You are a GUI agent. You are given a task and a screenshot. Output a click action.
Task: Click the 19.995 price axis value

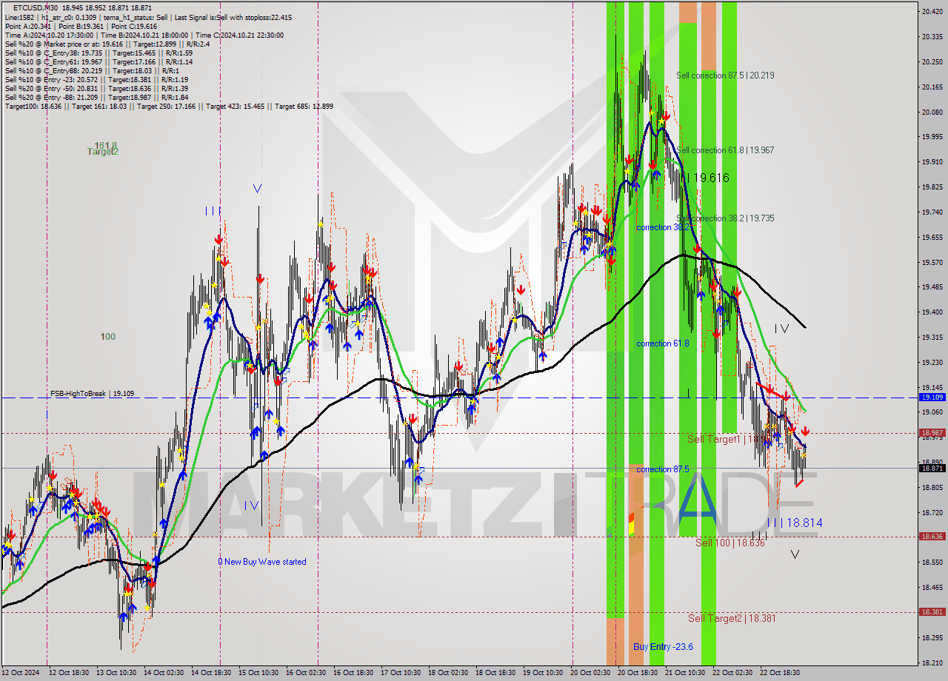(932, 137)
